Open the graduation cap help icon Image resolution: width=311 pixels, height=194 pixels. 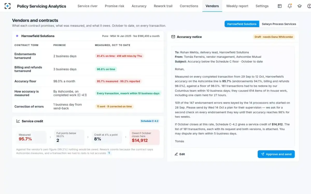(x=300, y=6)
